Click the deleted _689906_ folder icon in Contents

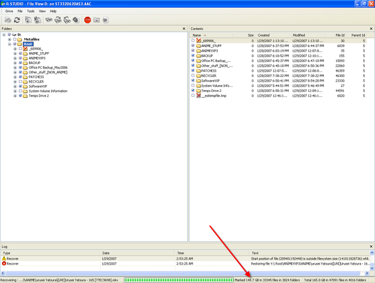198,41
